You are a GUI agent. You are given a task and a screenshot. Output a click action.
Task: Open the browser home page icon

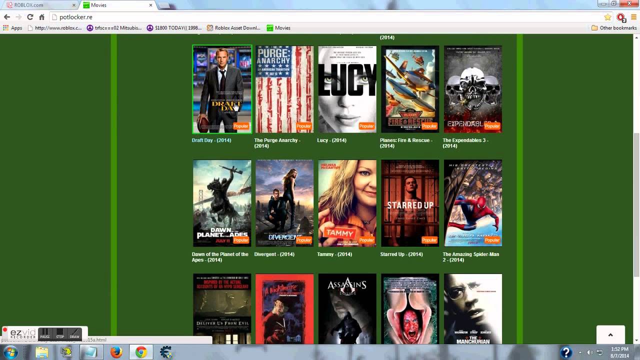pyautogui.click(x=41, y=17)
